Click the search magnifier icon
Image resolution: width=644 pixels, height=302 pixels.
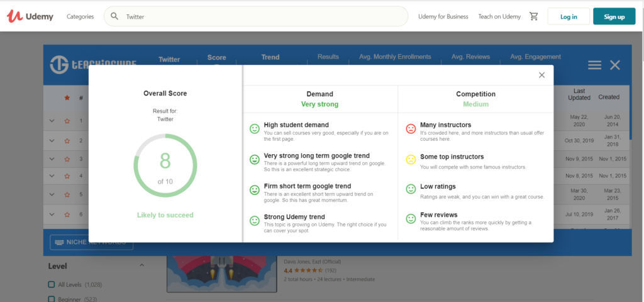[x=115, y=16]
